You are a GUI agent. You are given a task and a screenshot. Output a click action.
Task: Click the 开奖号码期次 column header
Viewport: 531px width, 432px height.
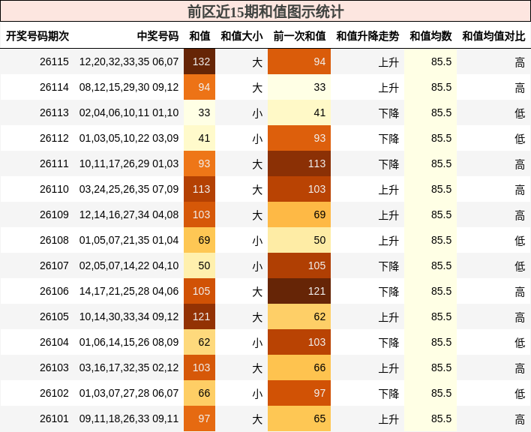(37, 36)
